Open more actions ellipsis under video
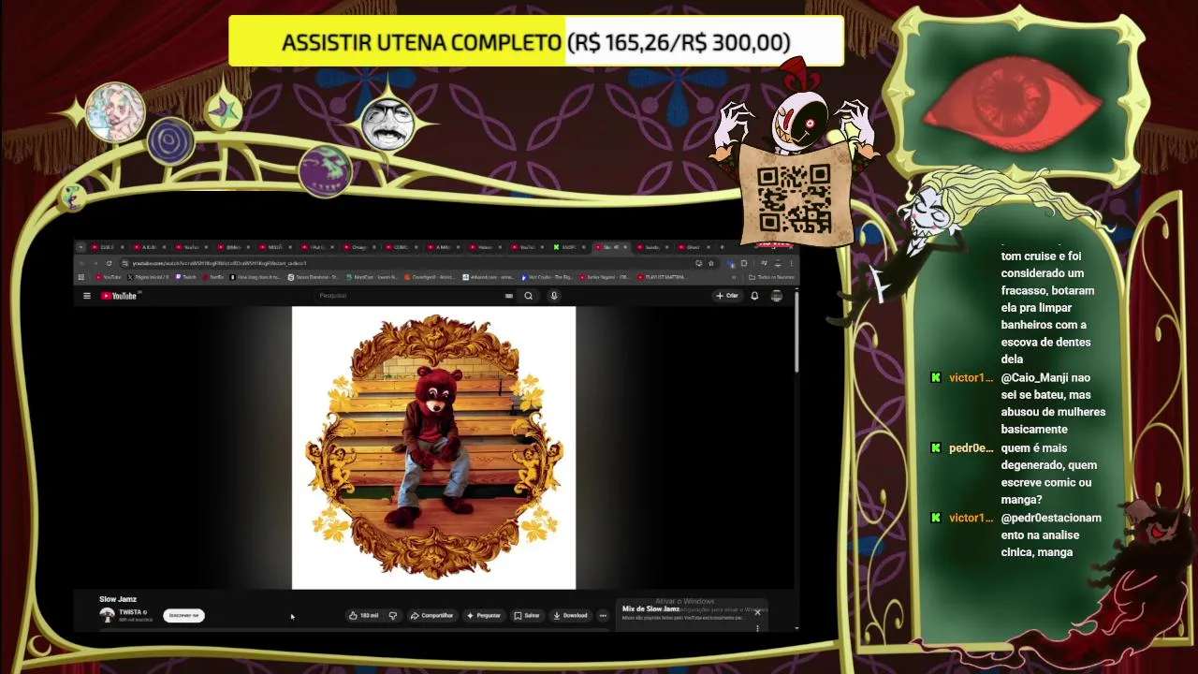This screenshot has height=674, width=1198. point(603,615)
